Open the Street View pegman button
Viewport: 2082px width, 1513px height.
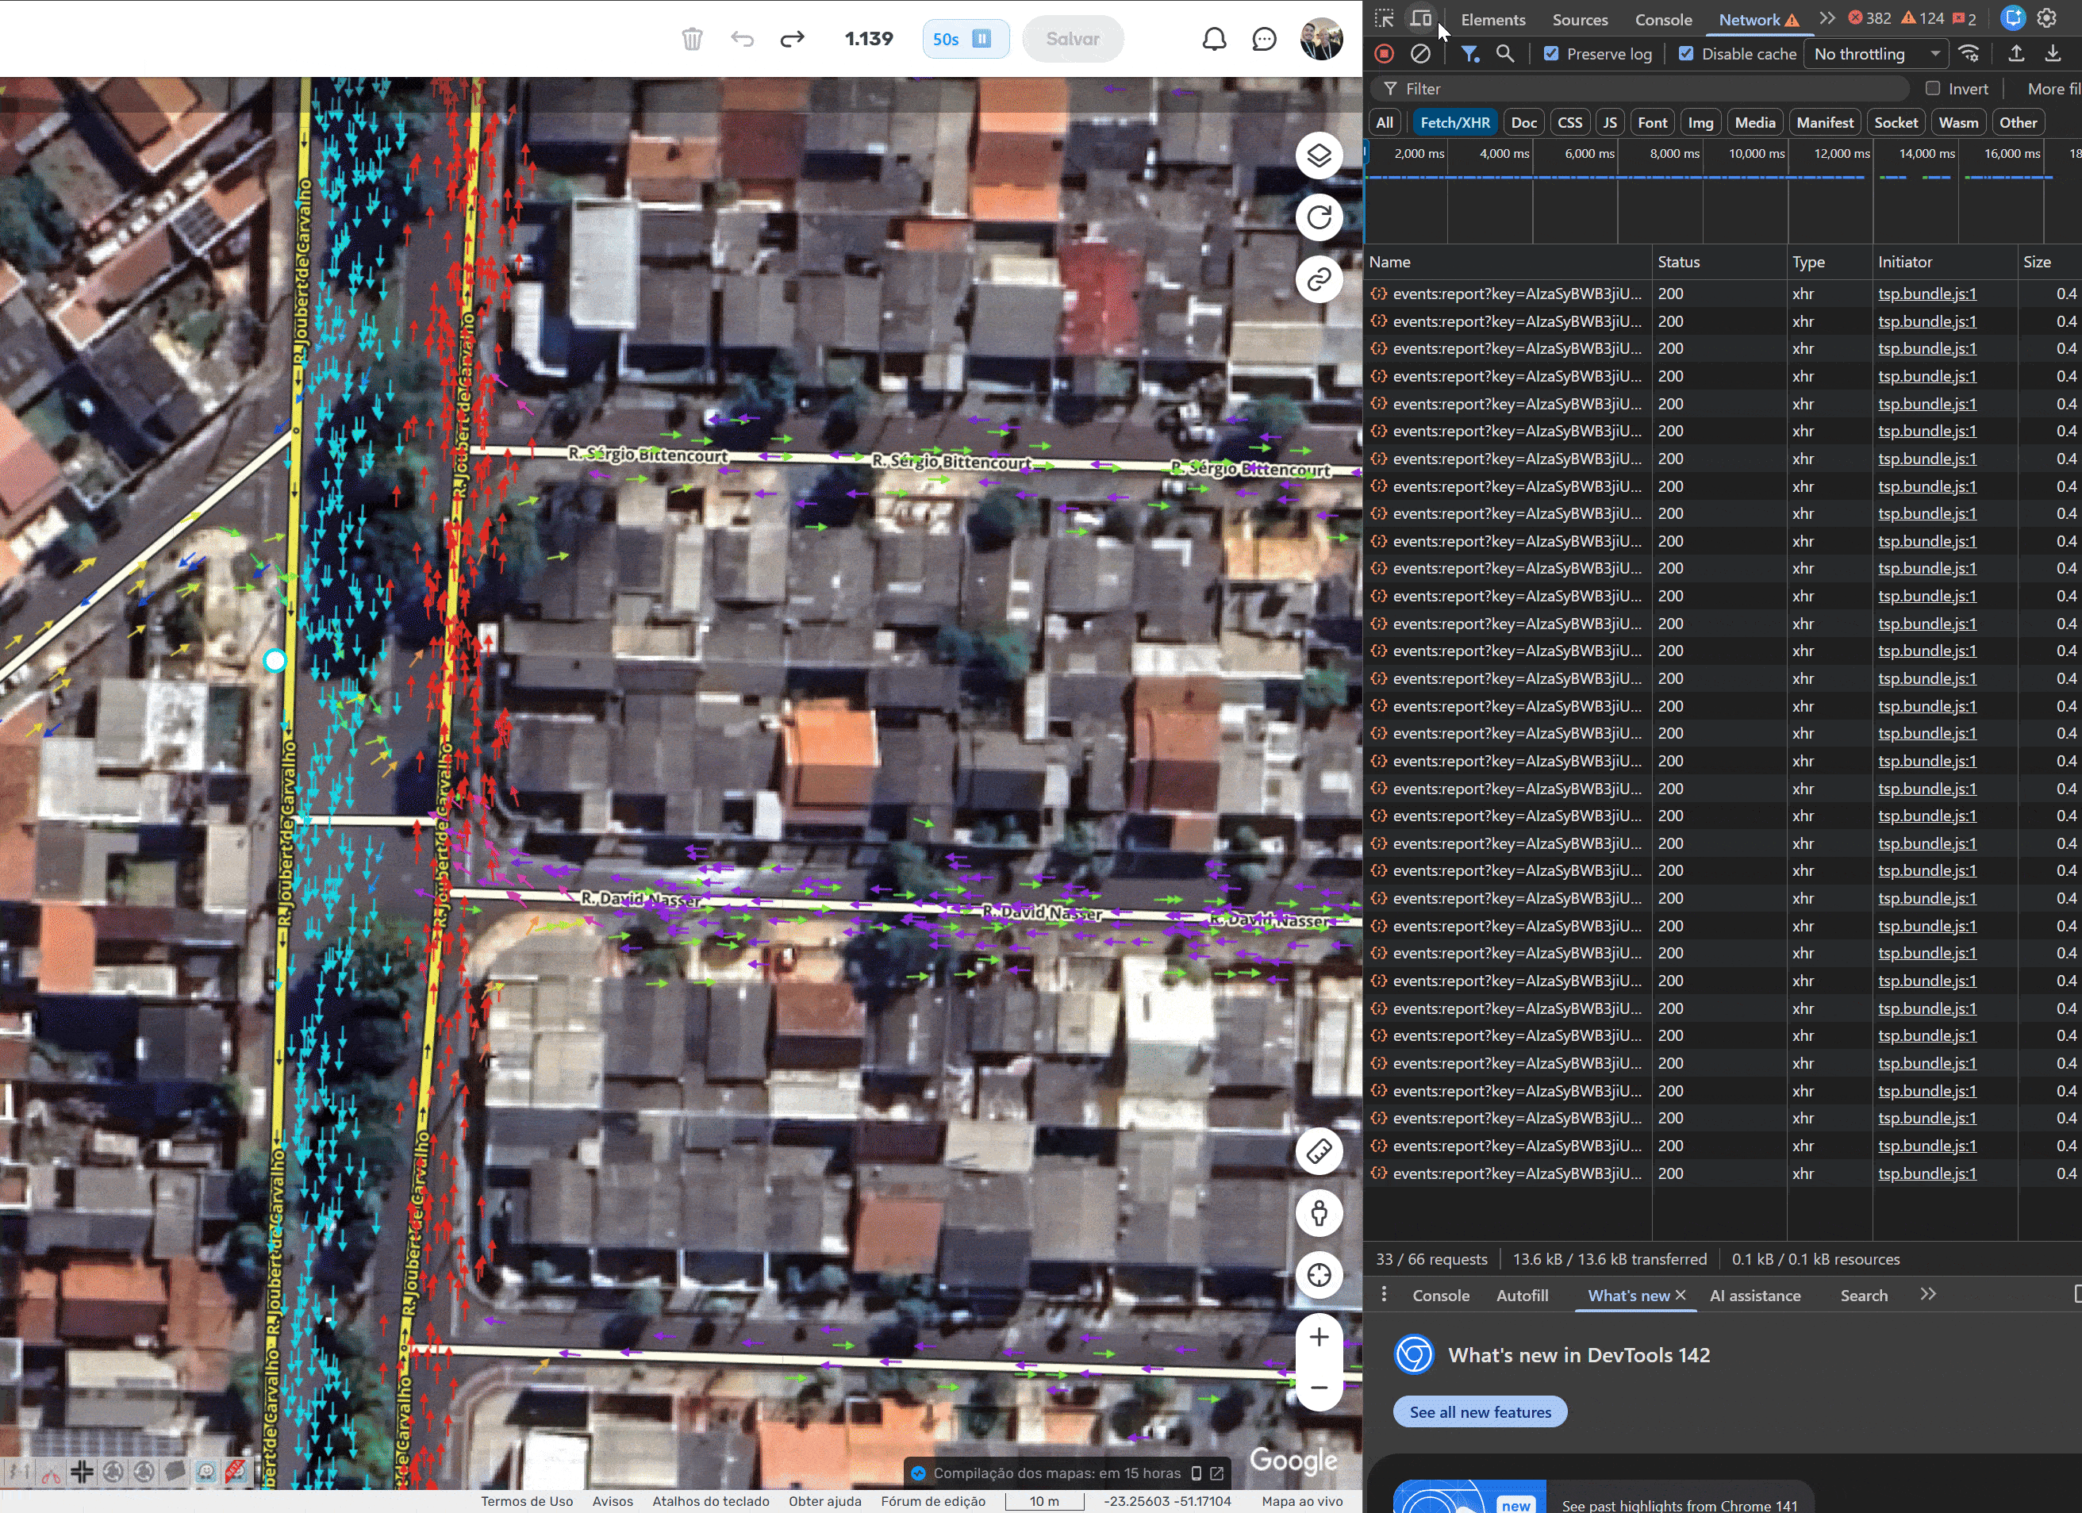click(x=1318, y=1213)
